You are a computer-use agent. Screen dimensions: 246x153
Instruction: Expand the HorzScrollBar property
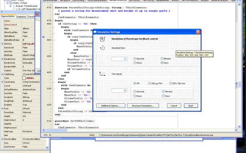[2, 139]
